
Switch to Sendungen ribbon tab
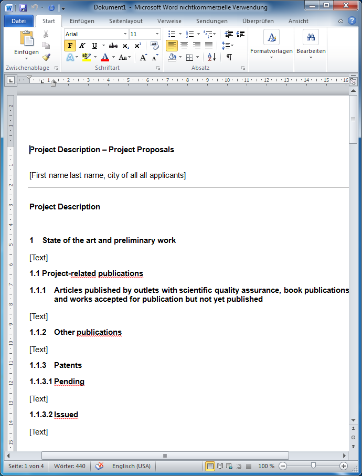[212, 21]
